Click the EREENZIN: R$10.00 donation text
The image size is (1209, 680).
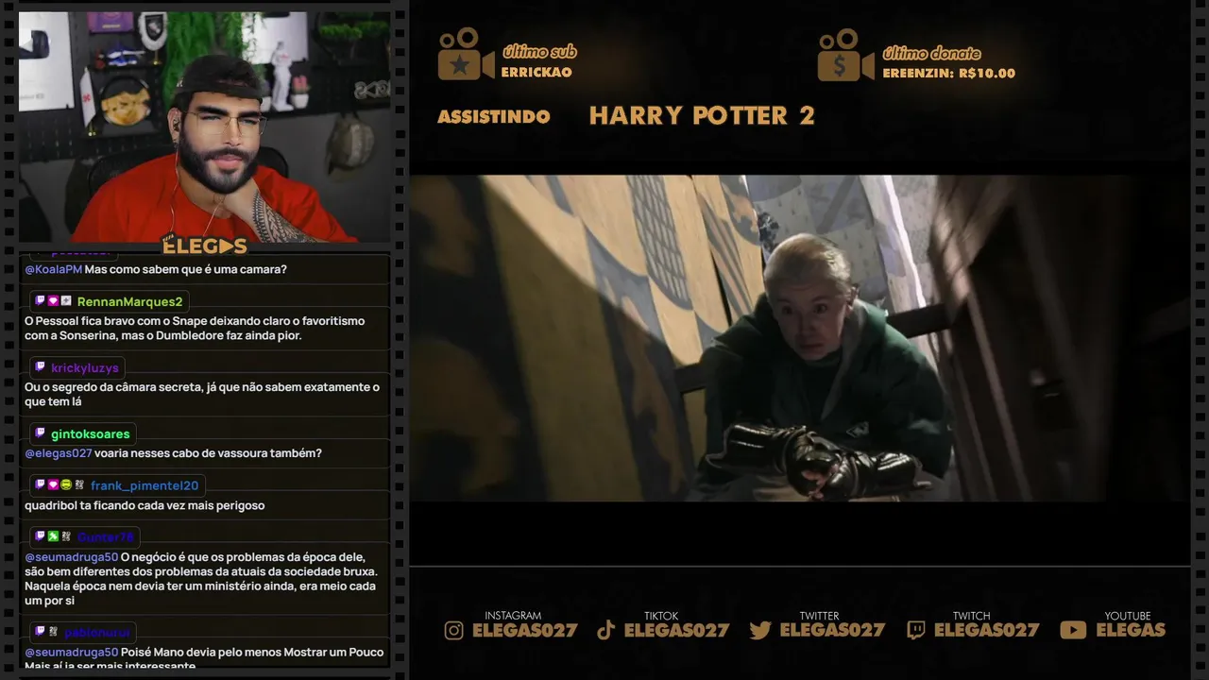tap(949, 73)
